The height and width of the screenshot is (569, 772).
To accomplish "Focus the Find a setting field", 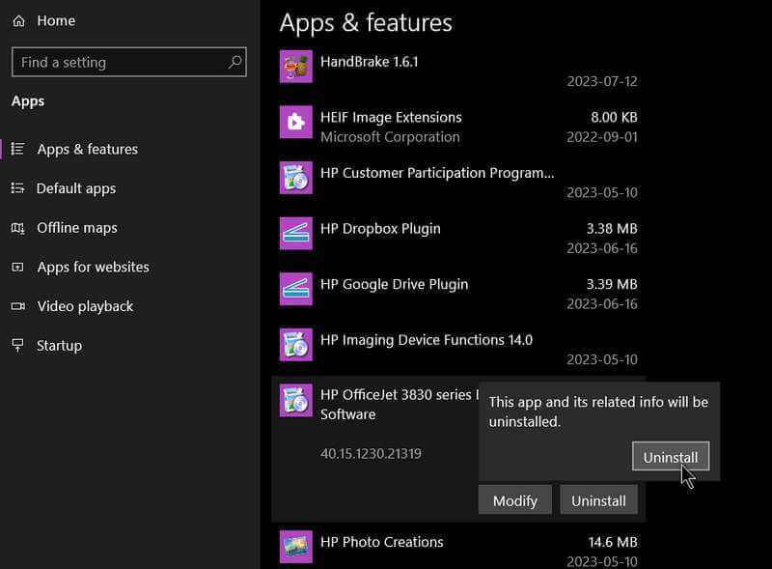I will pos(129,62).
